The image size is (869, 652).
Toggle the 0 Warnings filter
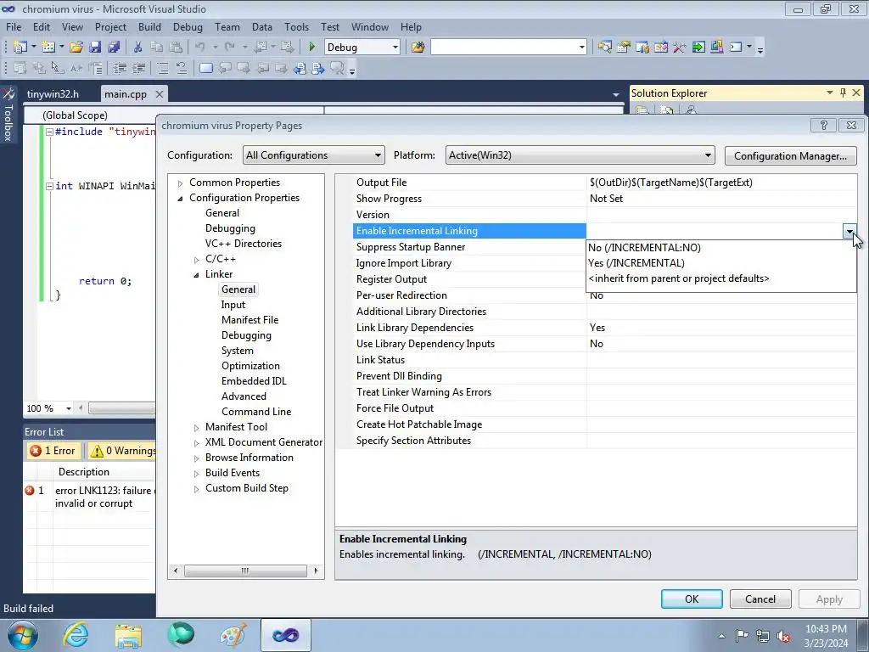tap(122, 451)
